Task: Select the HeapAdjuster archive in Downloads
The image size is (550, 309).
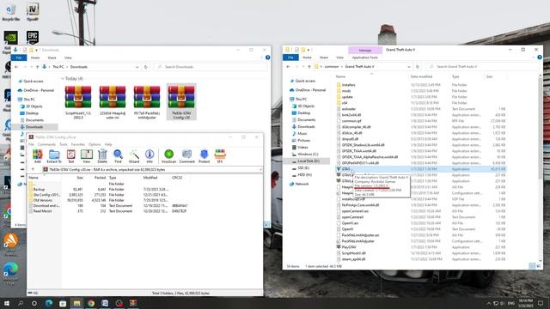Action: coord(113,102)
